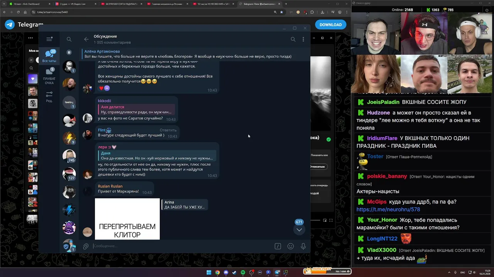Click the quoted 'Аня делится' reply preview
This screenshot has height=277, width=494.
(x=137, y=110)
